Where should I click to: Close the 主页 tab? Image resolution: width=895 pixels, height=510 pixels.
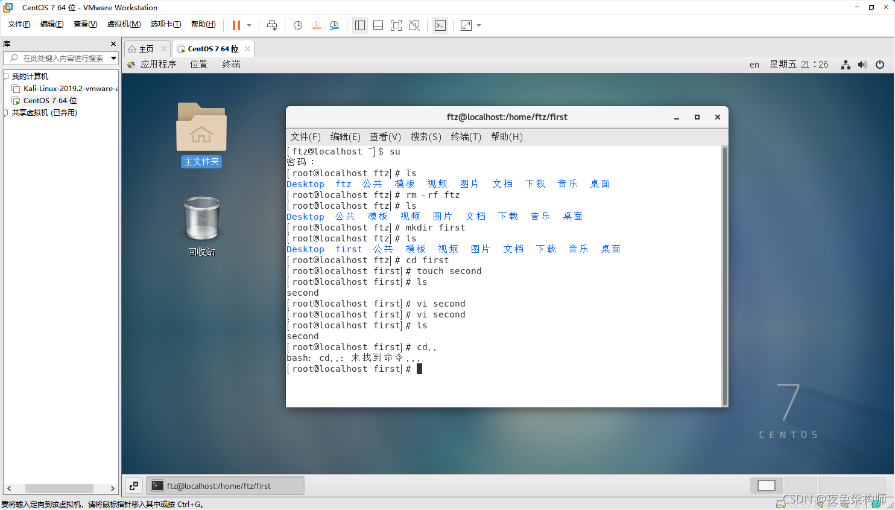[x=163, y=49]
